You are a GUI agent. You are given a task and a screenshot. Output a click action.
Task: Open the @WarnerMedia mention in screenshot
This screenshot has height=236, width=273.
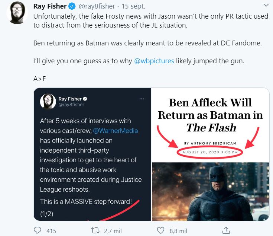click(116, 131)
